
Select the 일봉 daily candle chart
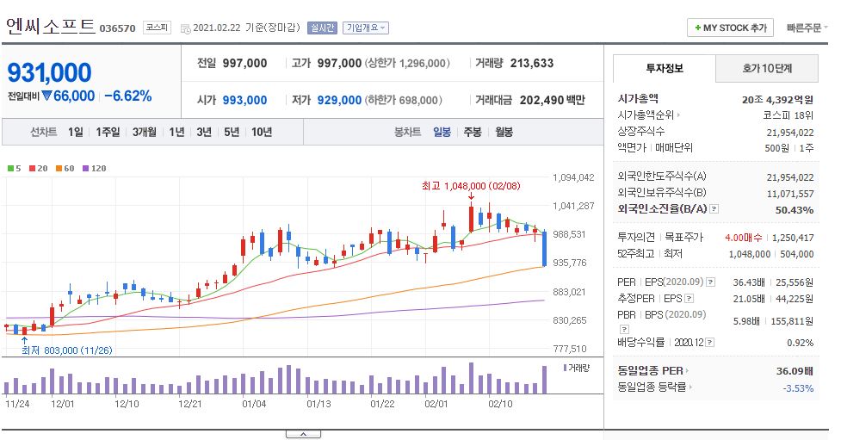tap(442, 132)
